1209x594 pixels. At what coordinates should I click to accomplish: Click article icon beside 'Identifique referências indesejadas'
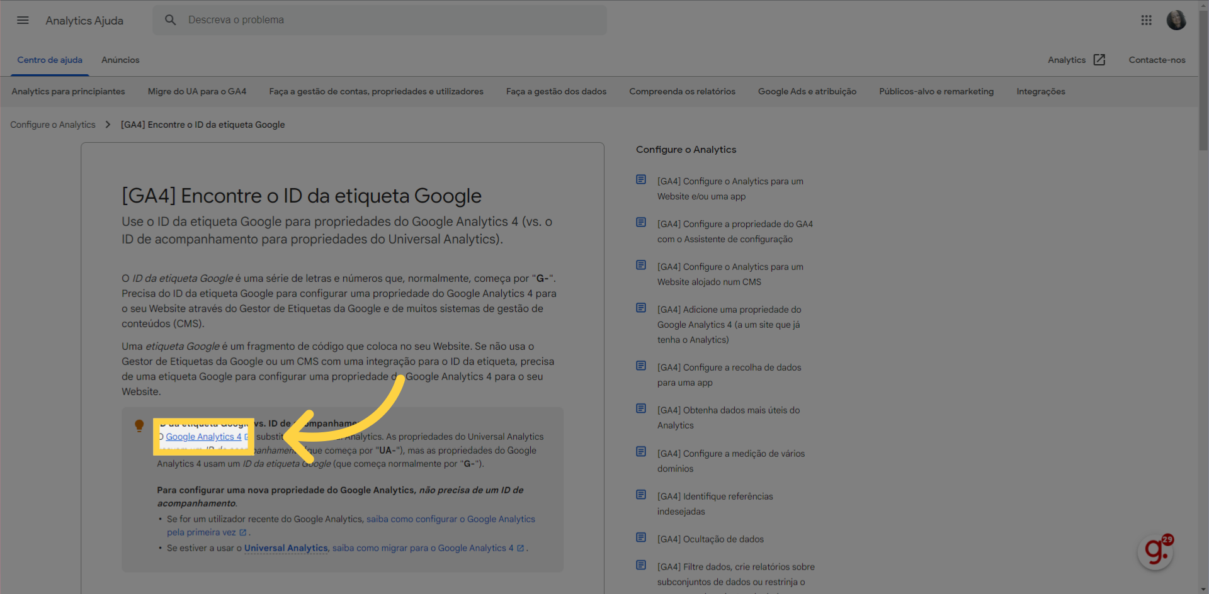(641, 495)
